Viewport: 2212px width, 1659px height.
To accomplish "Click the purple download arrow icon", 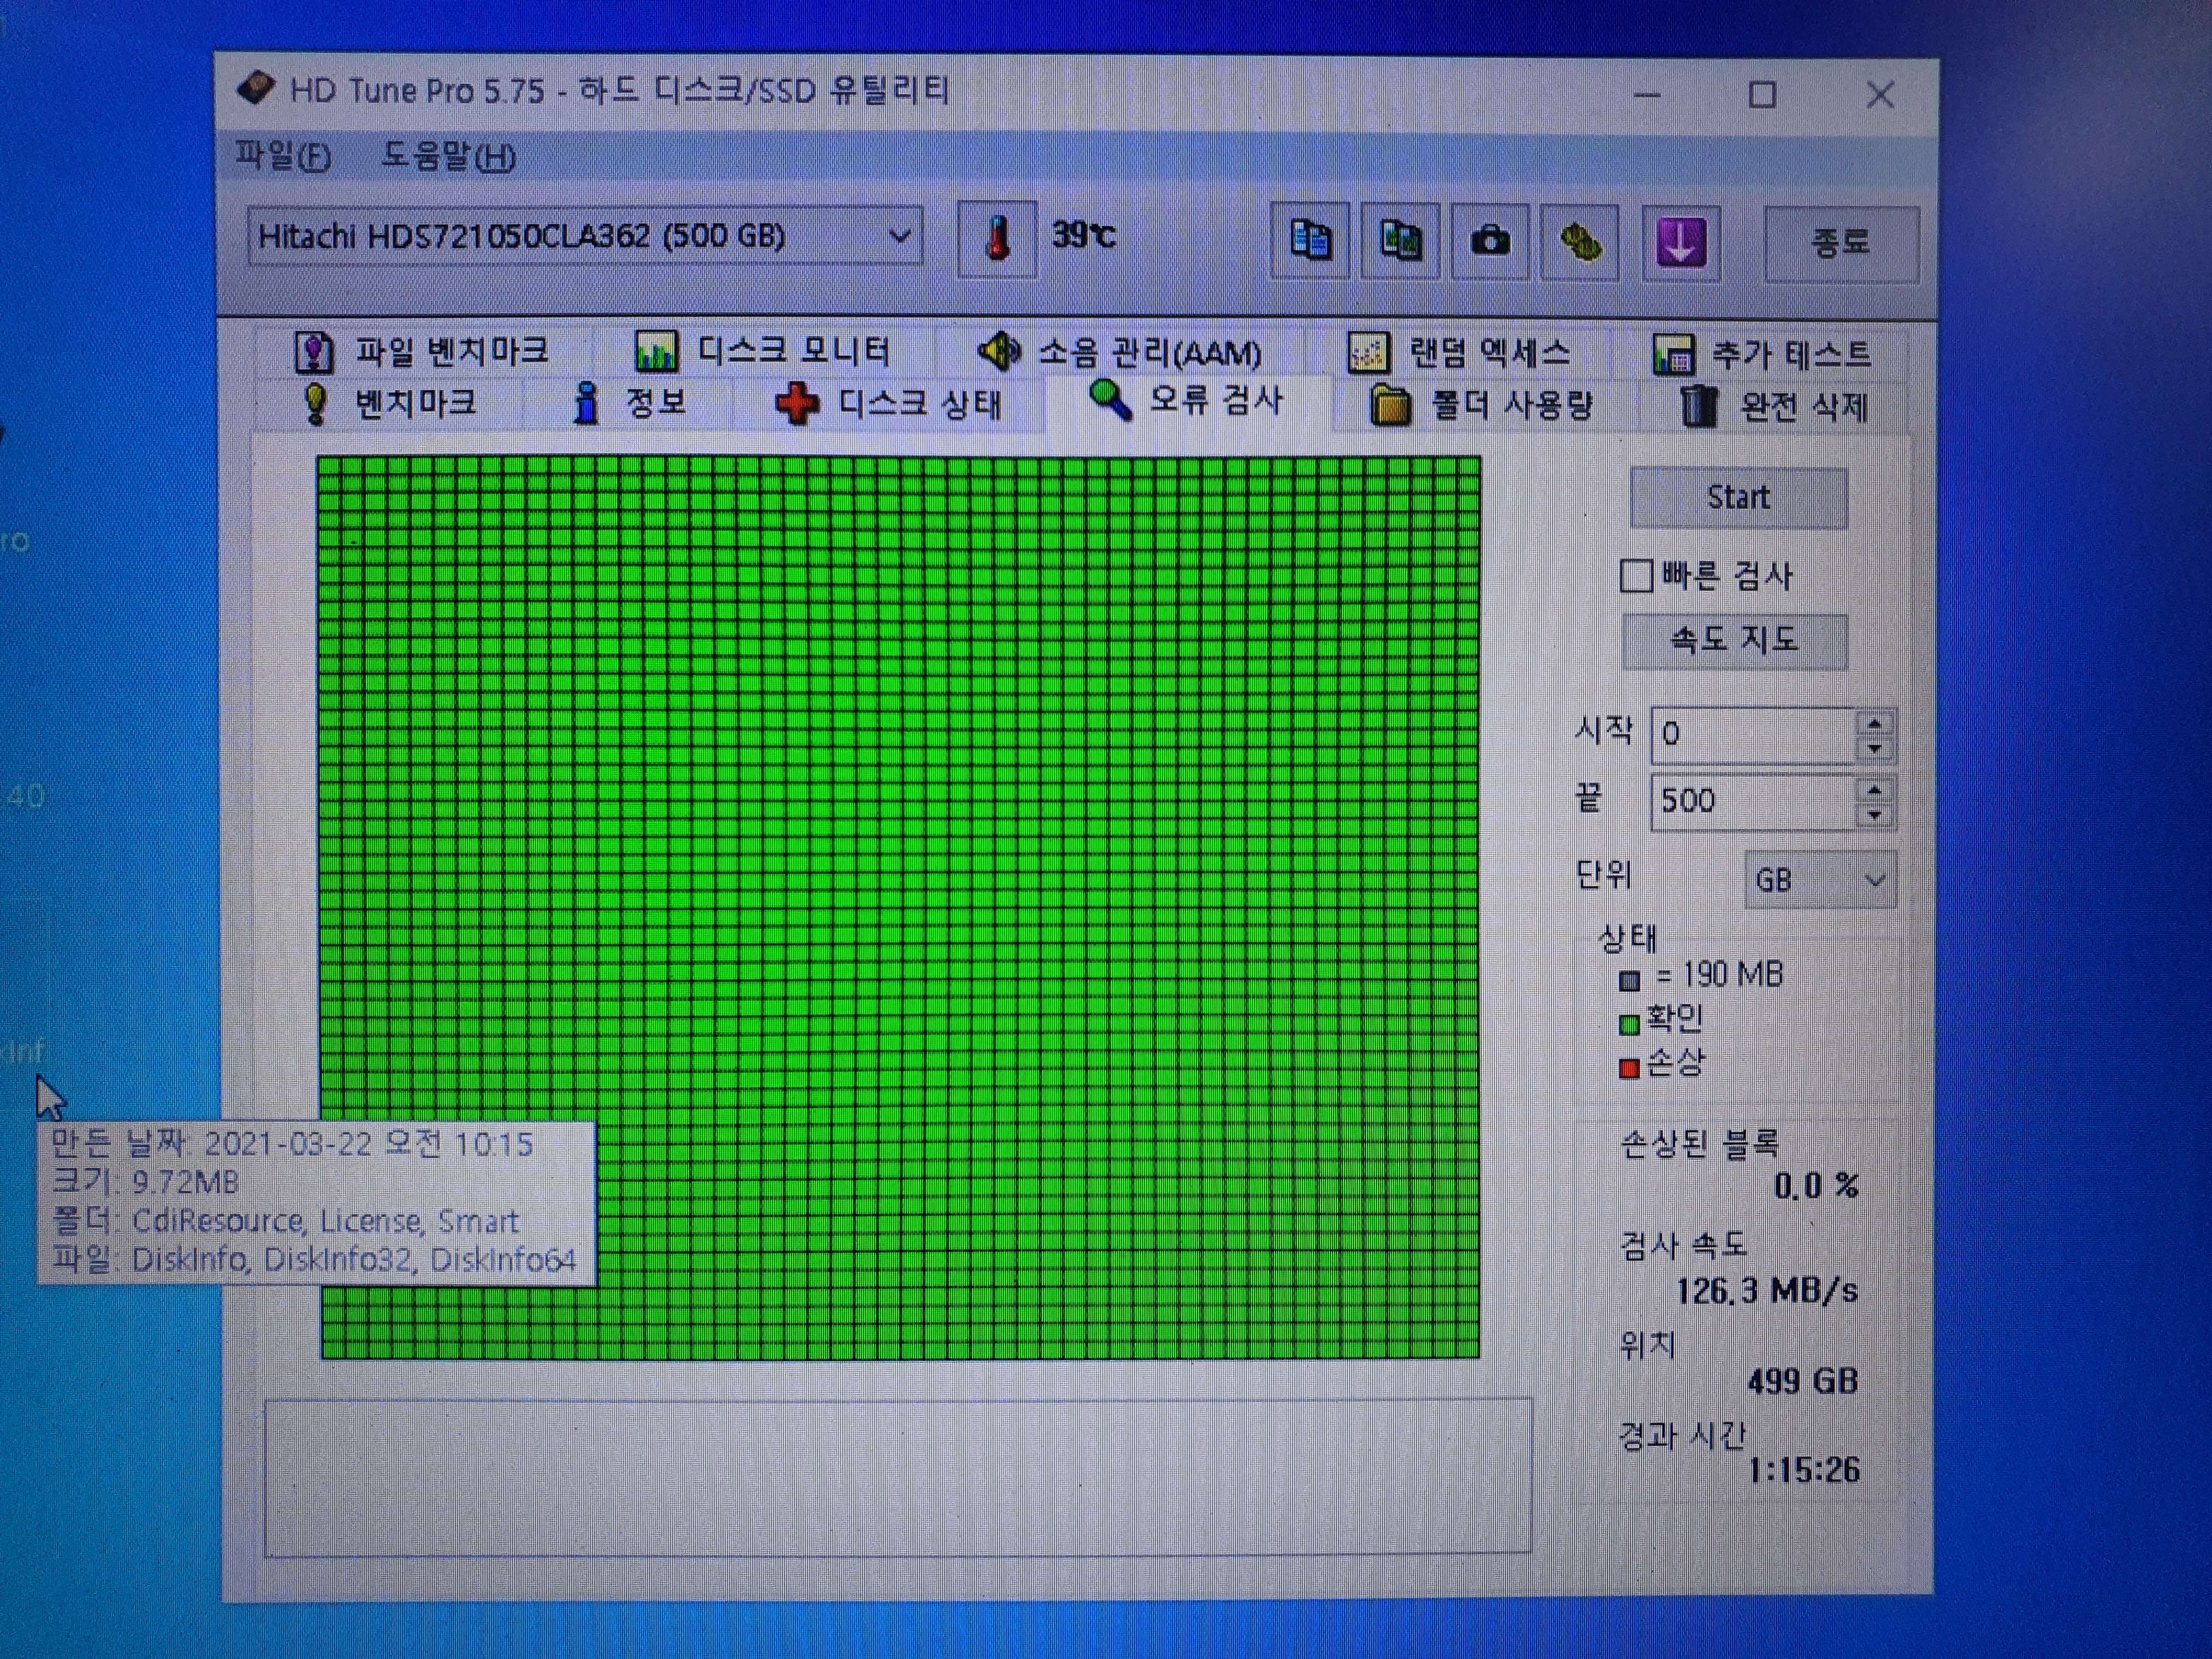I will pos(1681,243).
